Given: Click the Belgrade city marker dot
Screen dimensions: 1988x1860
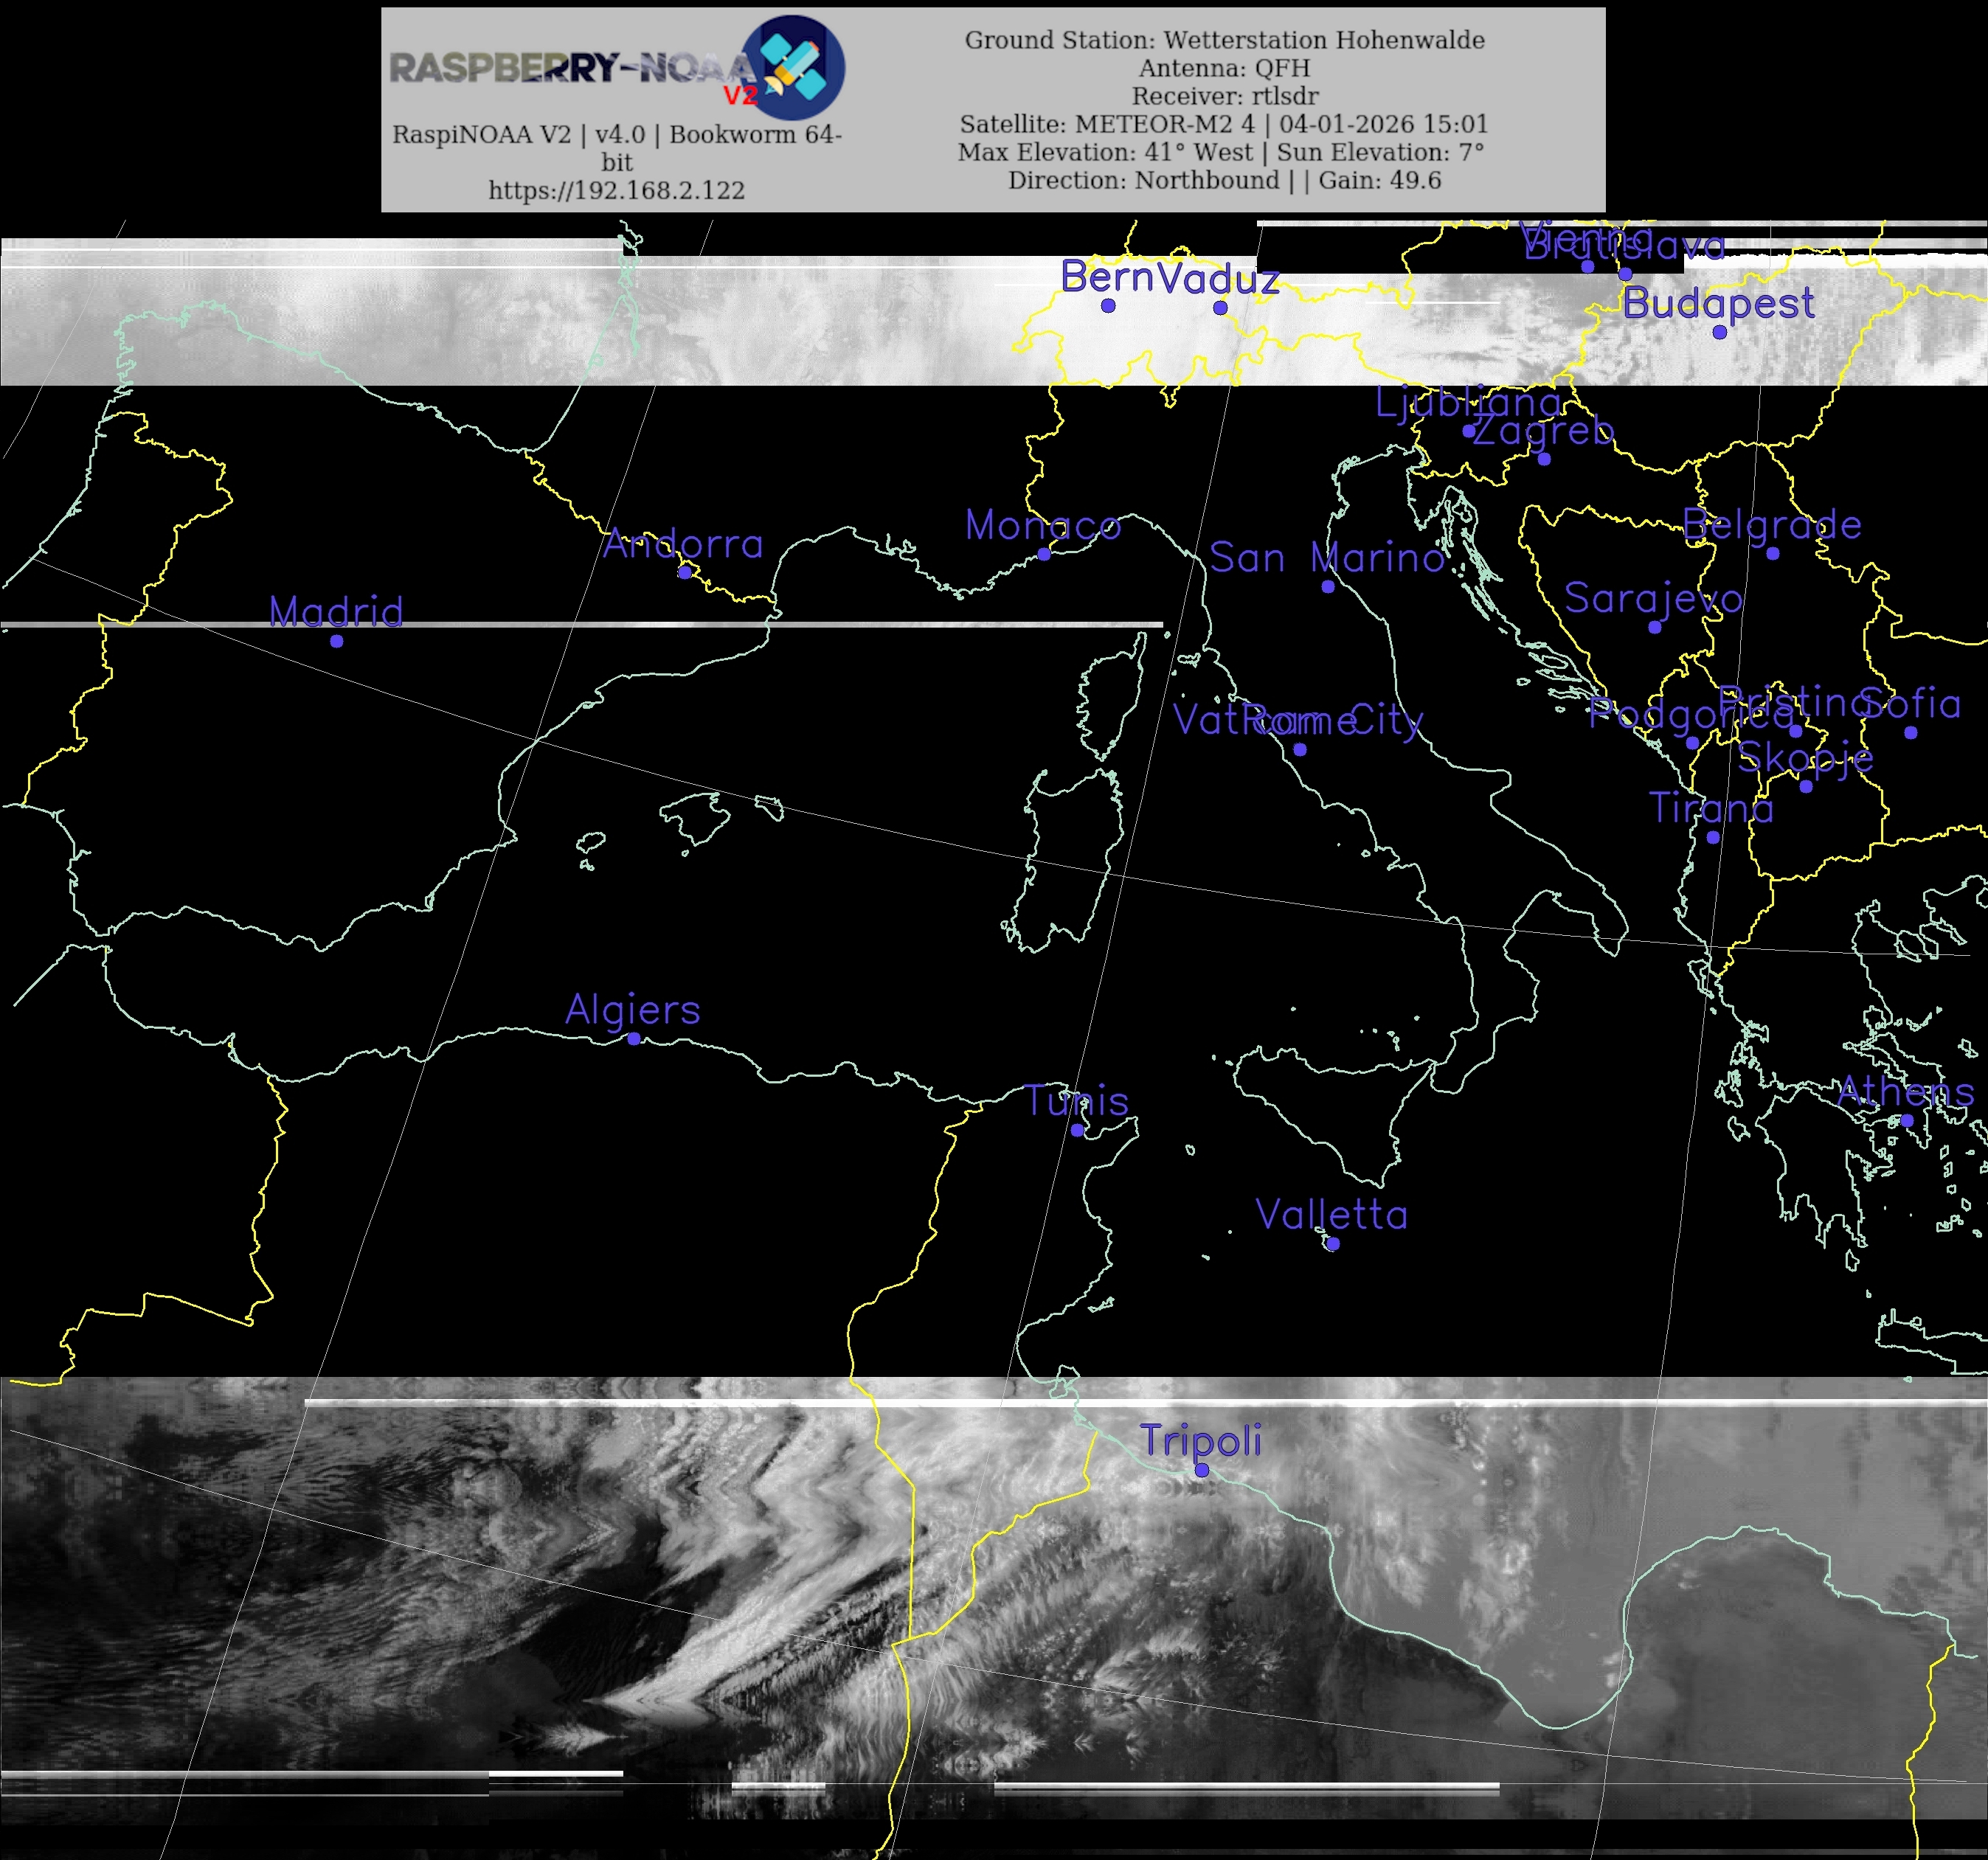Looking at the screenshot, I should tap(1773, 553).
